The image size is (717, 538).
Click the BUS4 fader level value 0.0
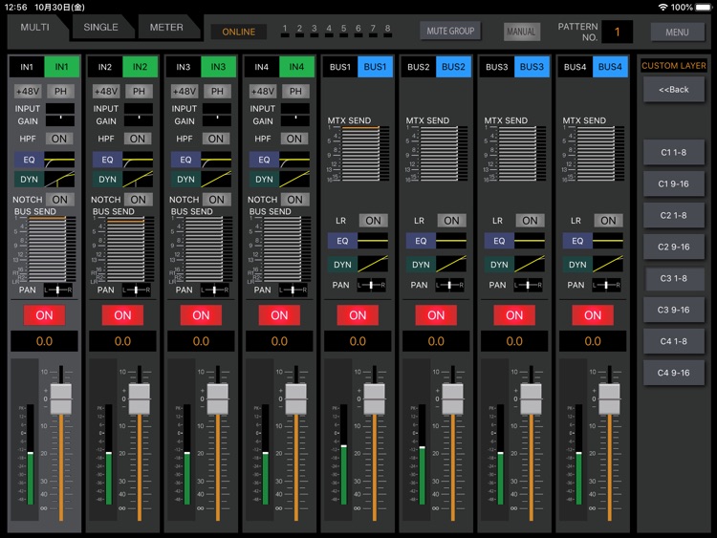coord(593,341)
